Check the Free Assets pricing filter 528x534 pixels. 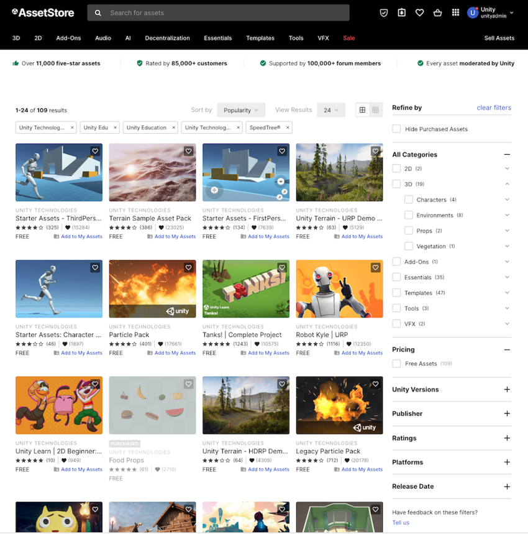point(396,364)
